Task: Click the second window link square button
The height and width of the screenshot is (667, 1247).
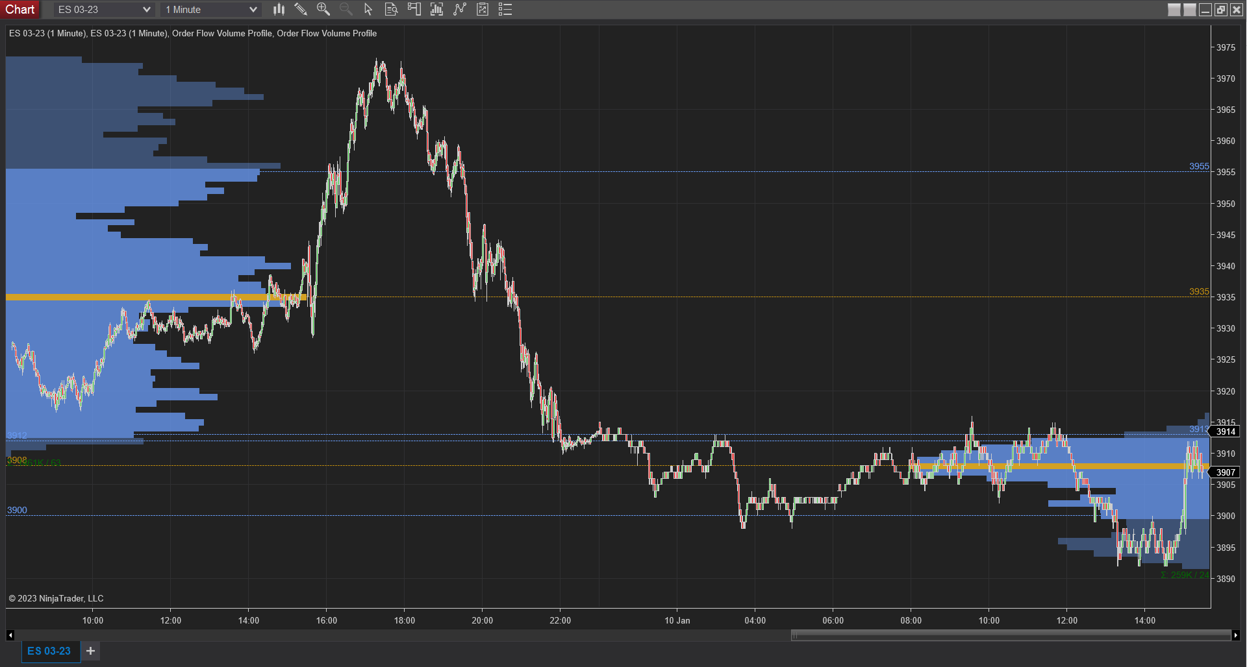Action: pyautogui.click(x=1190, y=10)
